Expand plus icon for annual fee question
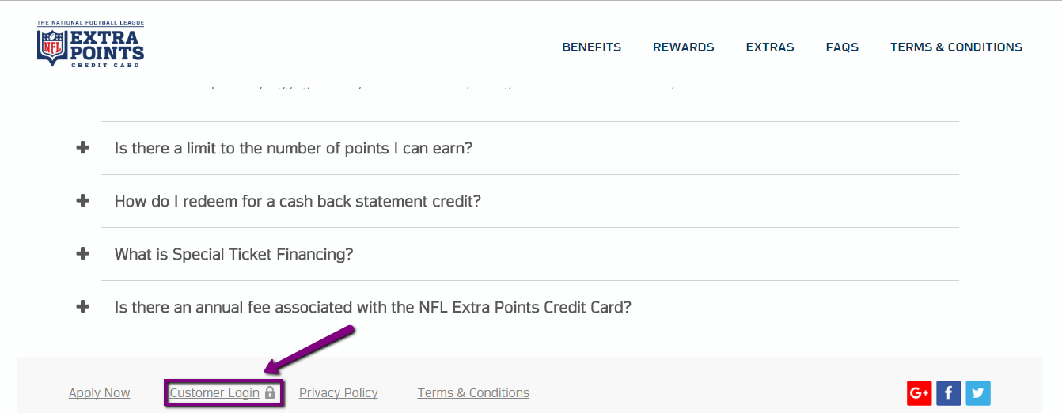This screenshot has height=413, width=1062. tap(82, 306)
